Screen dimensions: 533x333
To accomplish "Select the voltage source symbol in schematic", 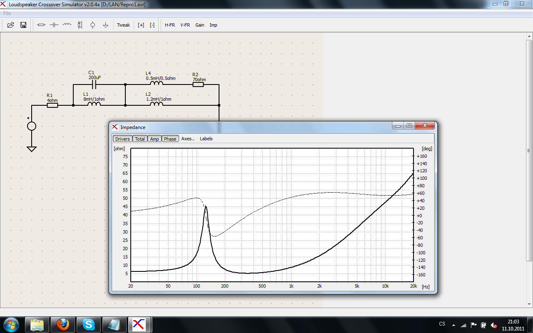I will [32, 126].
